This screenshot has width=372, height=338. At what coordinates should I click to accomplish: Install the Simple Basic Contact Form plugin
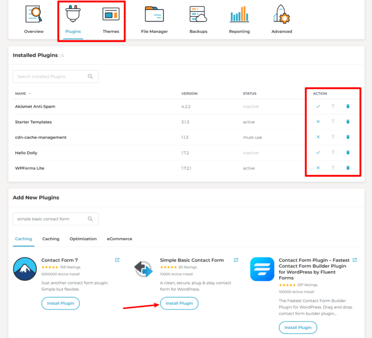point(179,304)
